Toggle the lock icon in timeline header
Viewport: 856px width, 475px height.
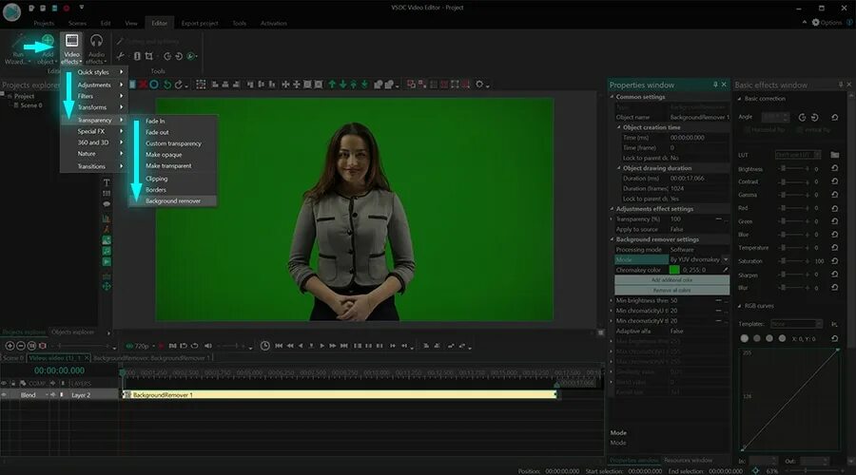tap(13, 384)
